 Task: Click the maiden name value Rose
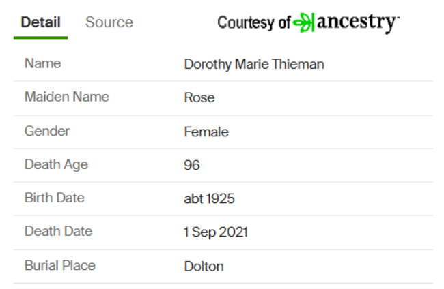tap(199, 97)
